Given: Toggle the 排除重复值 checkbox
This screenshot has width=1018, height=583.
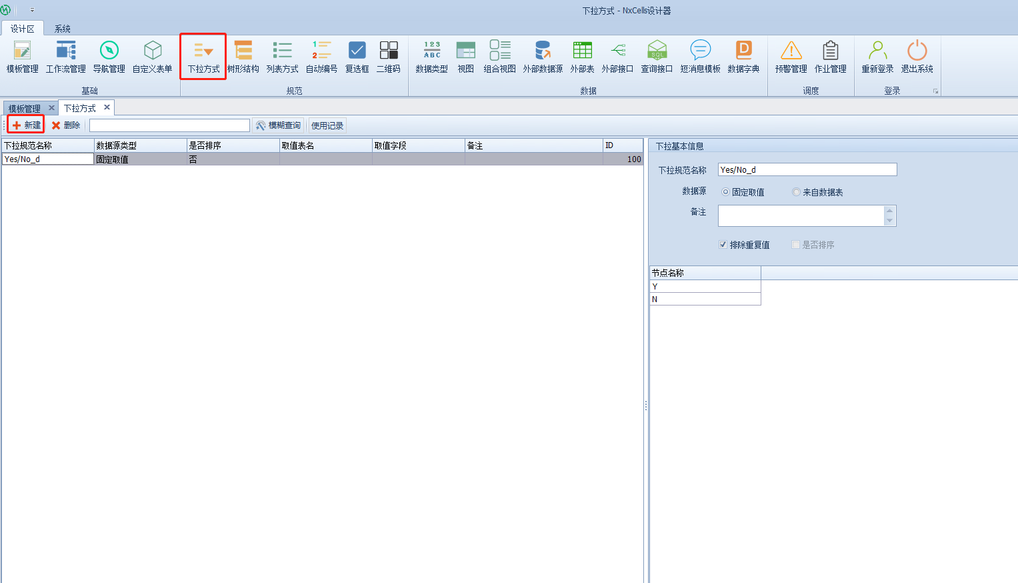Looking at the screenshot, I should point(723,245).
